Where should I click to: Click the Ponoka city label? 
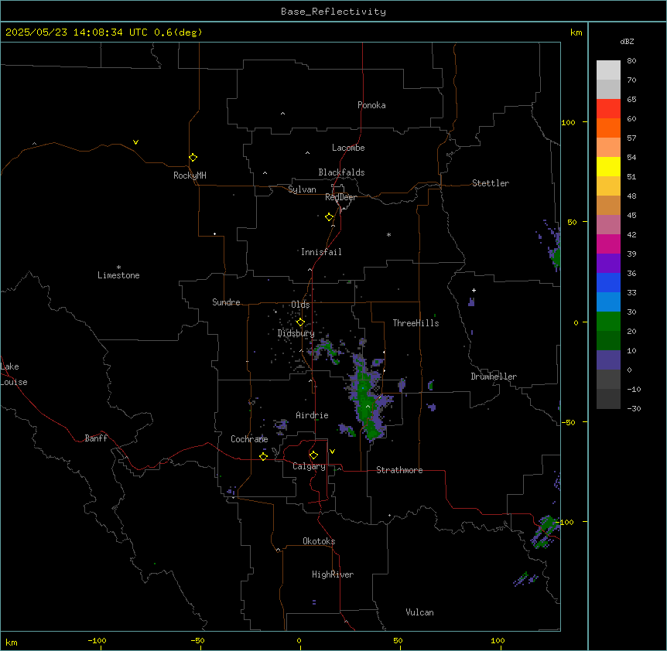point(371,105)
